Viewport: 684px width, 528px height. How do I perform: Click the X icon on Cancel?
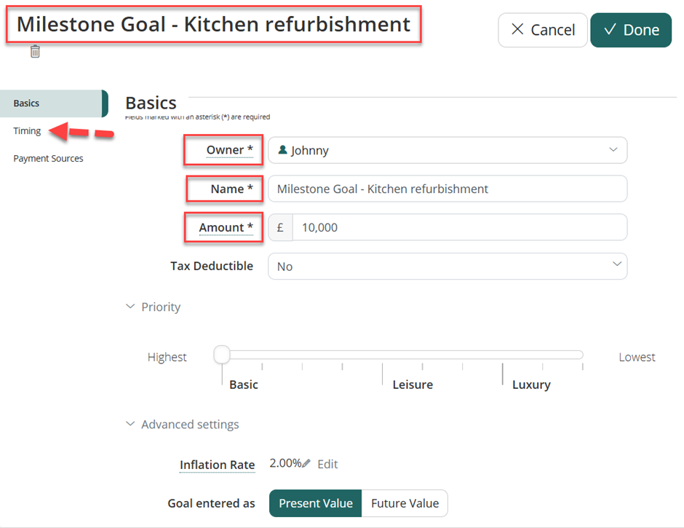pos(517,29)
